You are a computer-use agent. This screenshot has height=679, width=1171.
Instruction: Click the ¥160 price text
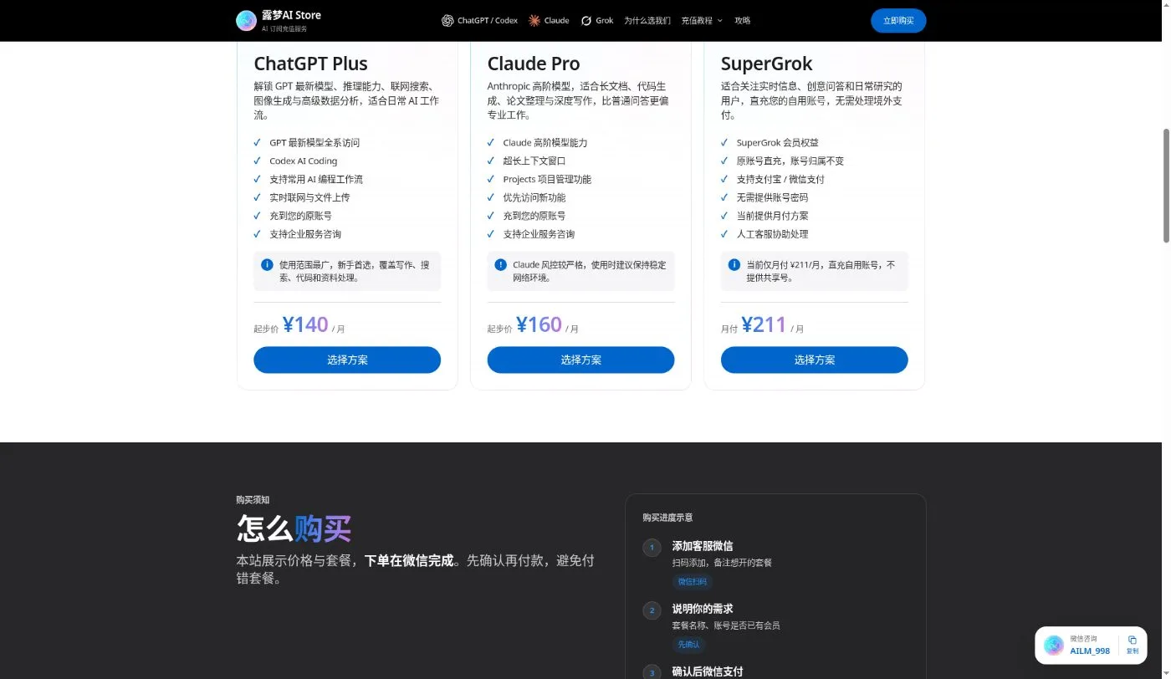point(539,324)
